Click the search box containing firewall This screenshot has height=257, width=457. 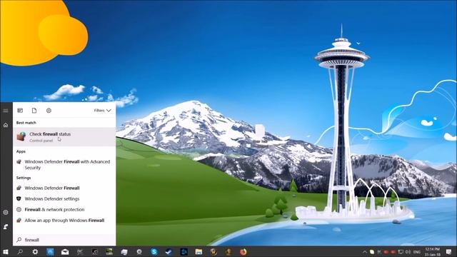click(x=64, y=240)
